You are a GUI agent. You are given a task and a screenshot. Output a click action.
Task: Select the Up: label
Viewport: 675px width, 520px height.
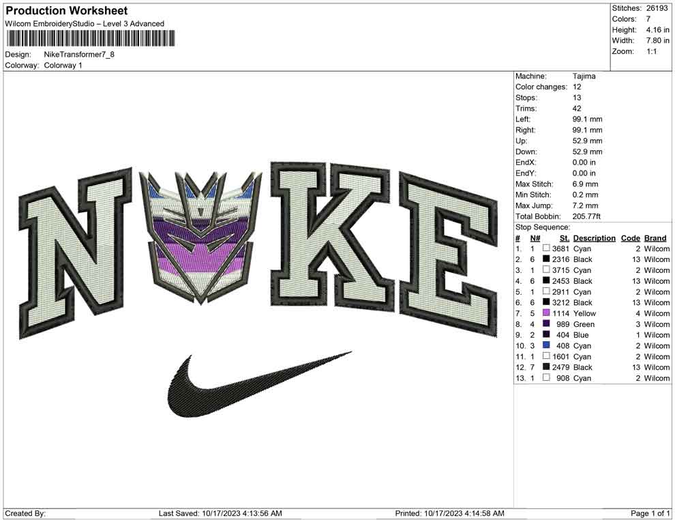521,141
